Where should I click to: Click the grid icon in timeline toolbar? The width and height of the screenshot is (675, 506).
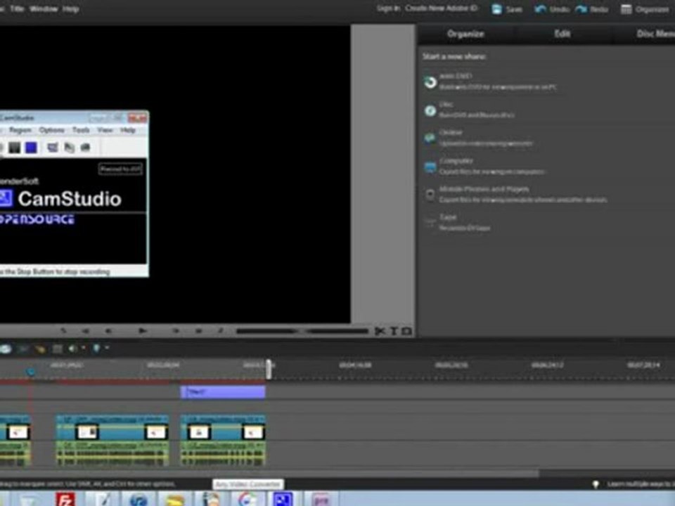click(57, 349)
